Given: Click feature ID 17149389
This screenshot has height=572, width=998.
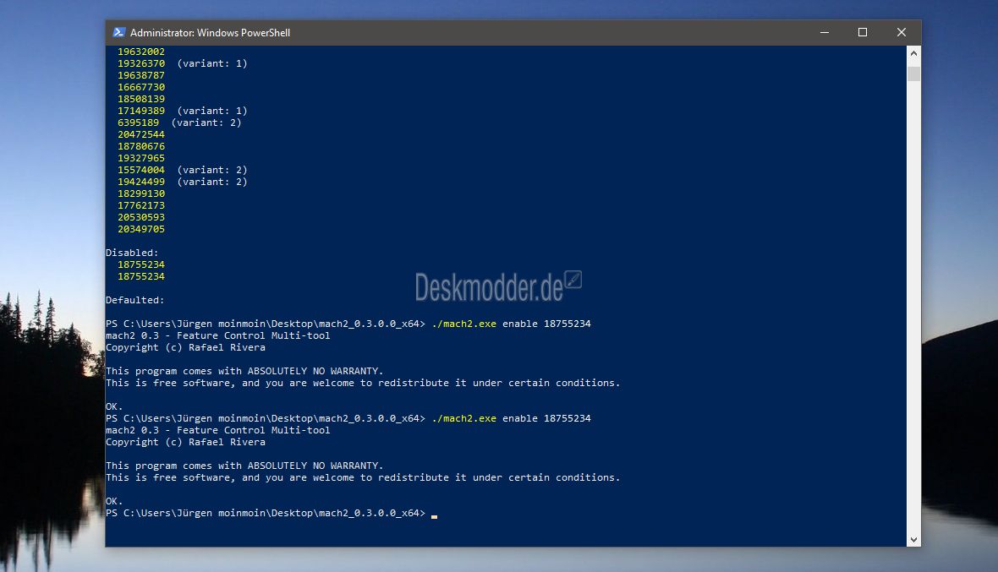Looking at the screenshot, I should click(141, 111).
